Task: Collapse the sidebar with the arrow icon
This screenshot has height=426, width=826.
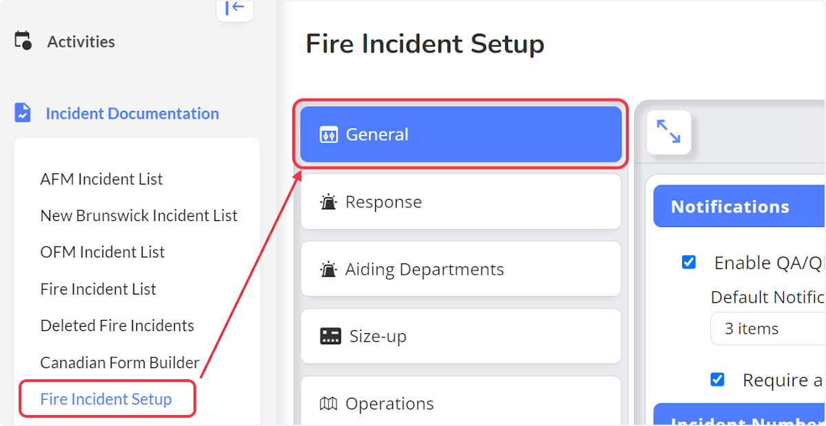Action: [235, 8]
